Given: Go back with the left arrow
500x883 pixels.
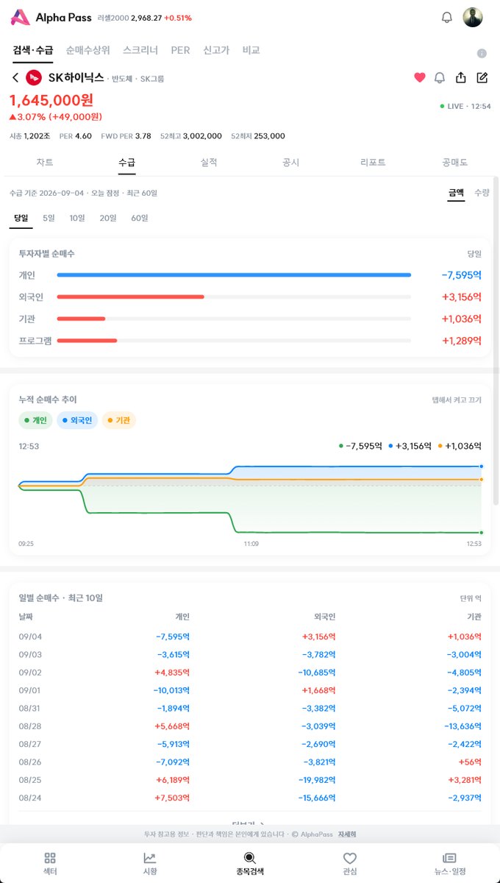Looking at the screenshot, I should 15,77.
